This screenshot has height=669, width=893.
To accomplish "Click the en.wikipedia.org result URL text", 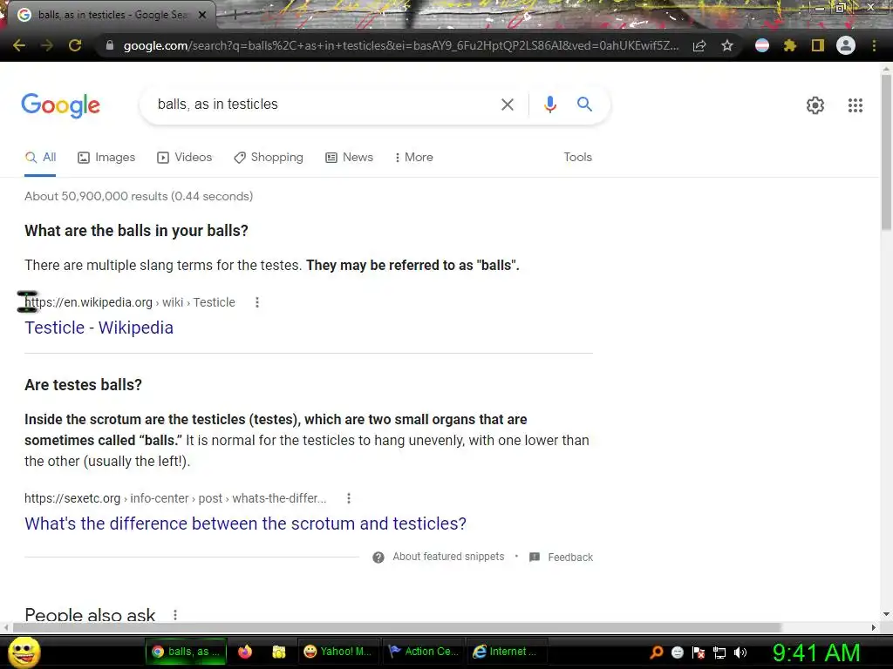I will pyautogui.click(x=130, y=302).
